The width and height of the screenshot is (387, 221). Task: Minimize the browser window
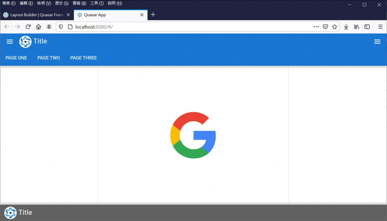tap(350, 5)
